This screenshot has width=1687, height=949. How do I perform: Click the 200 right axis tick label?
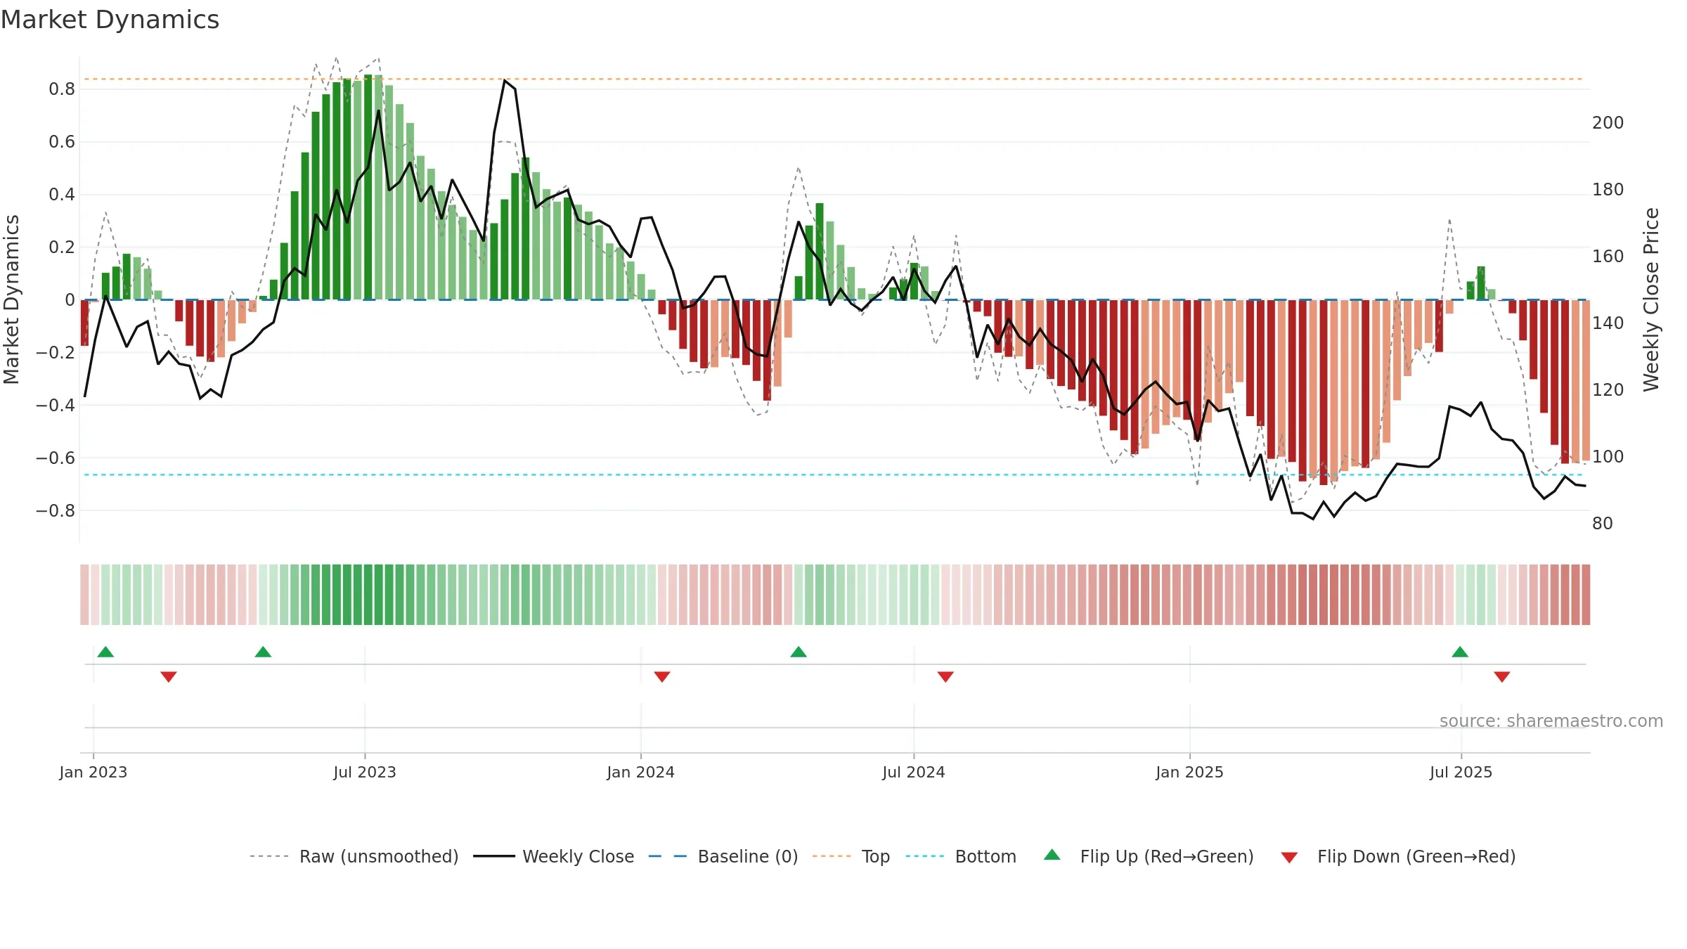1608,122
